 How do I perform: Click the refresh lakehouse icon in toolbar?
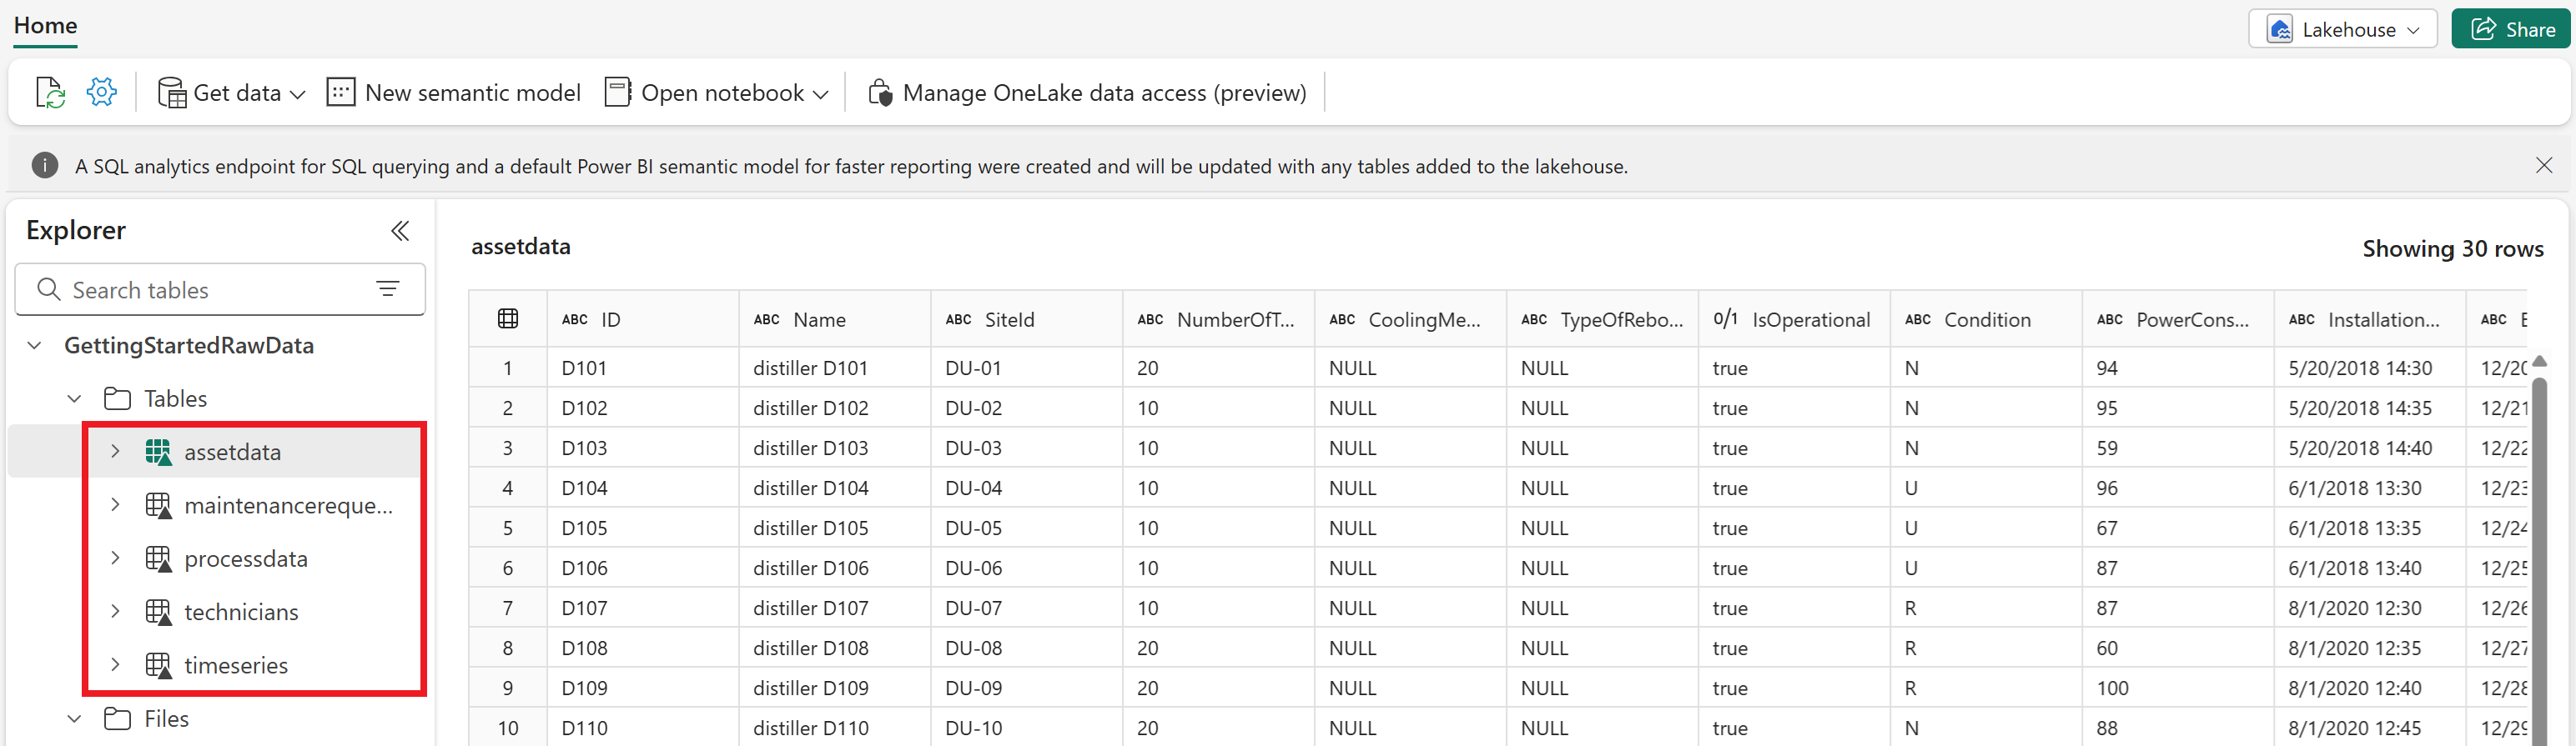[x=50, y=93]
